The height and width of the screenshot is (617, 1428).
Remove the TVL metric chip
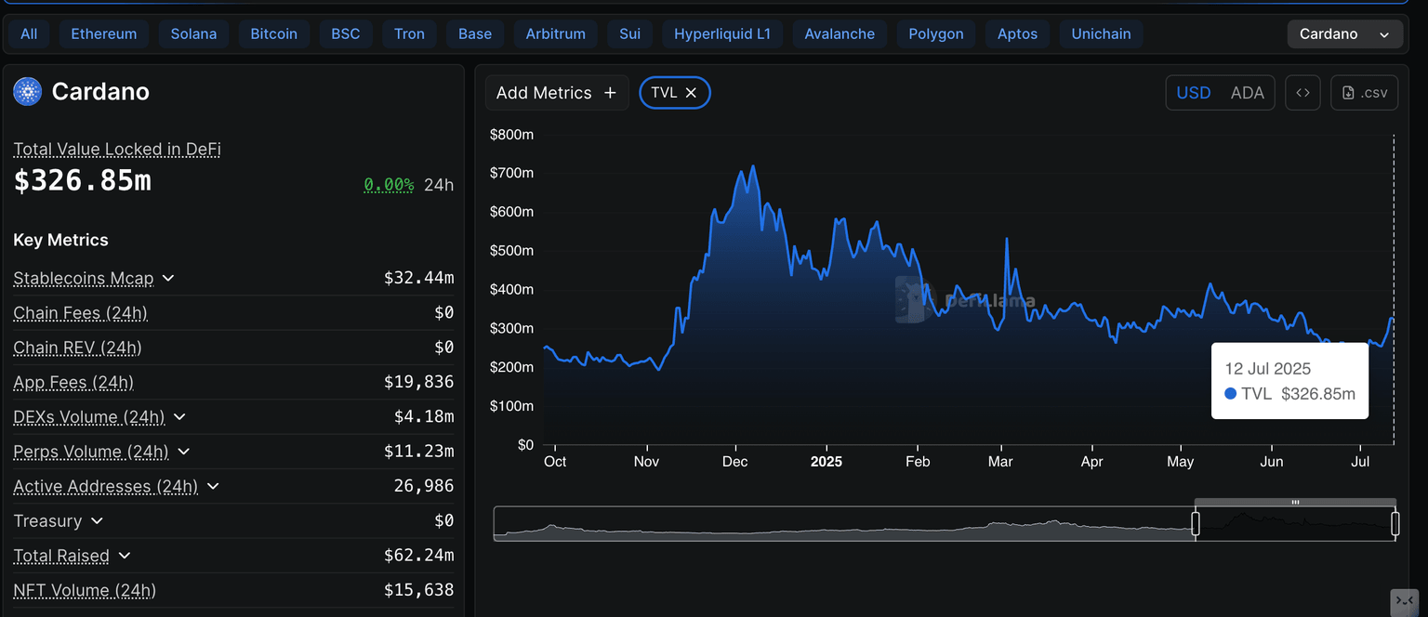point(691,93)
